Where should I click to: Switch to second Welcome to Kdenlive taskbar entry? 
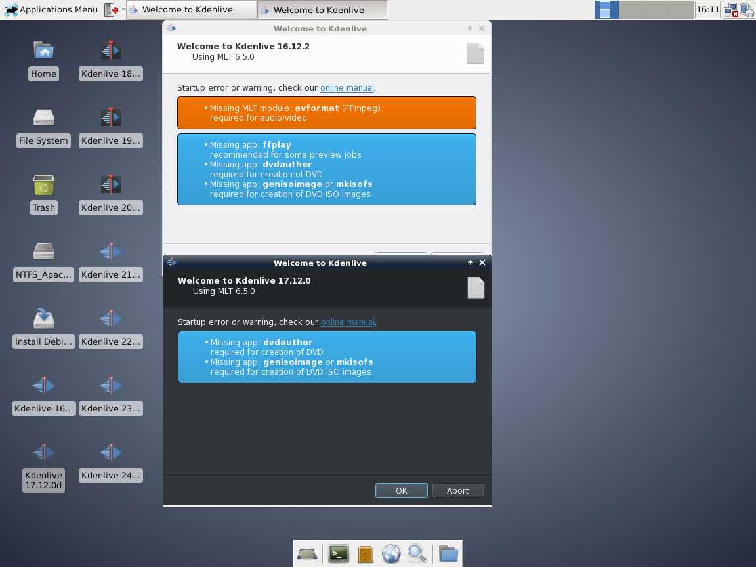coord(323,10)
